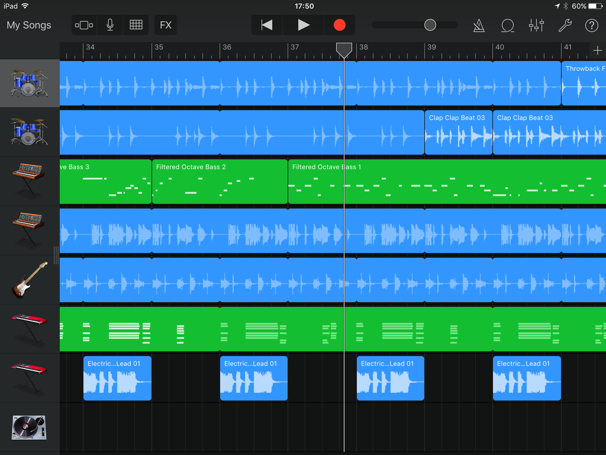The image size is (606, 455).
Task: Click bar 35 on the ruler
Action: [x=159, y=47]
